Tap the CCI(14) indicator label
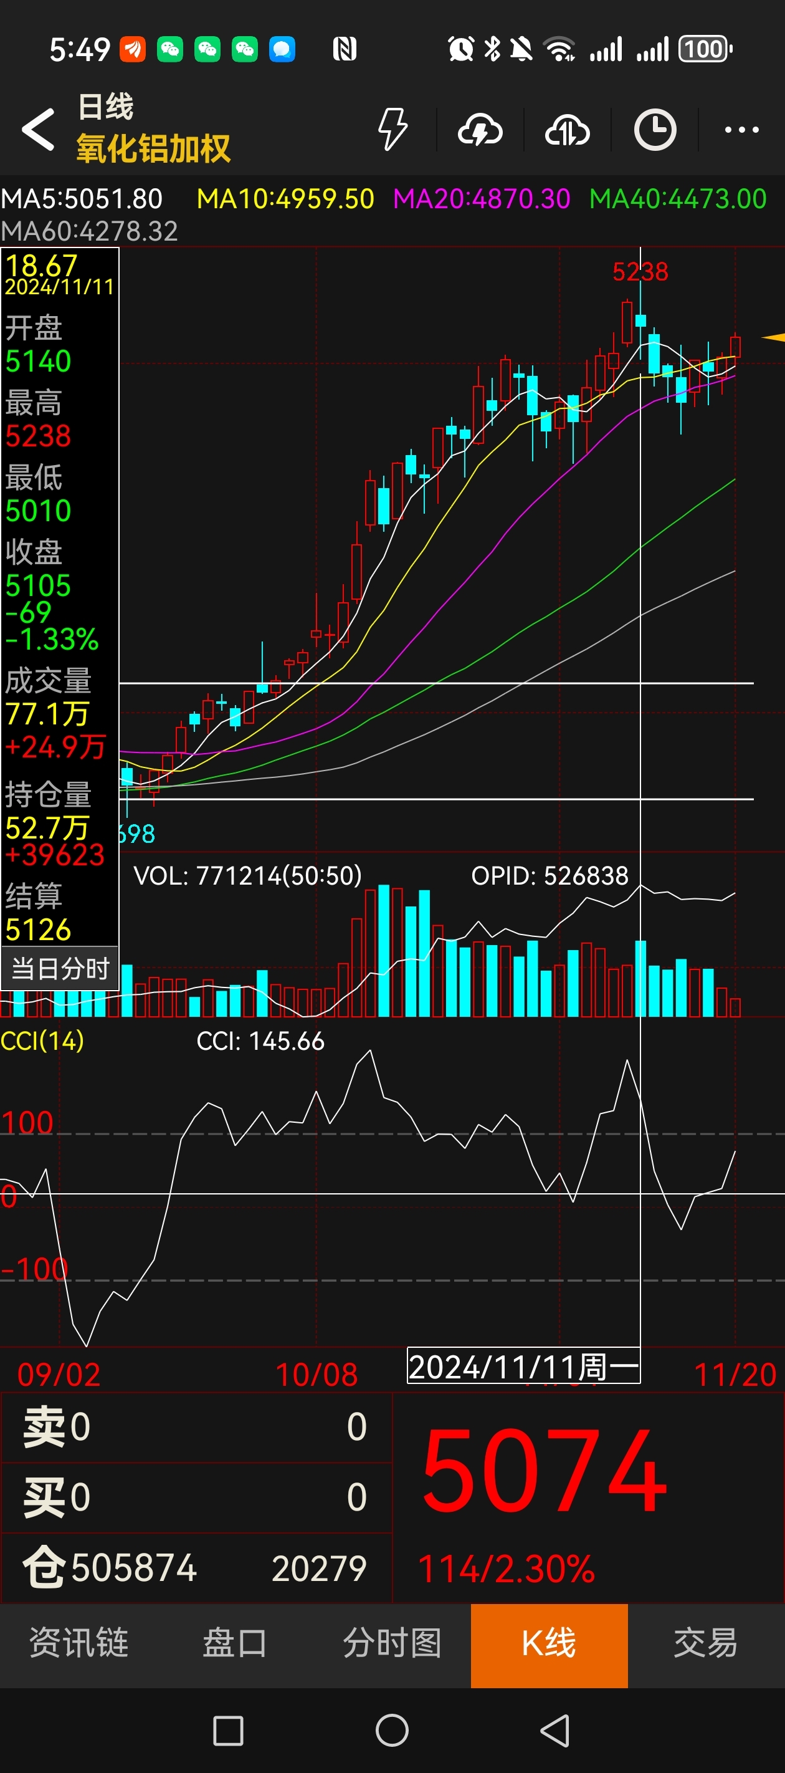This screenshot has width=785, height=1773. [x=42, y=1040]
